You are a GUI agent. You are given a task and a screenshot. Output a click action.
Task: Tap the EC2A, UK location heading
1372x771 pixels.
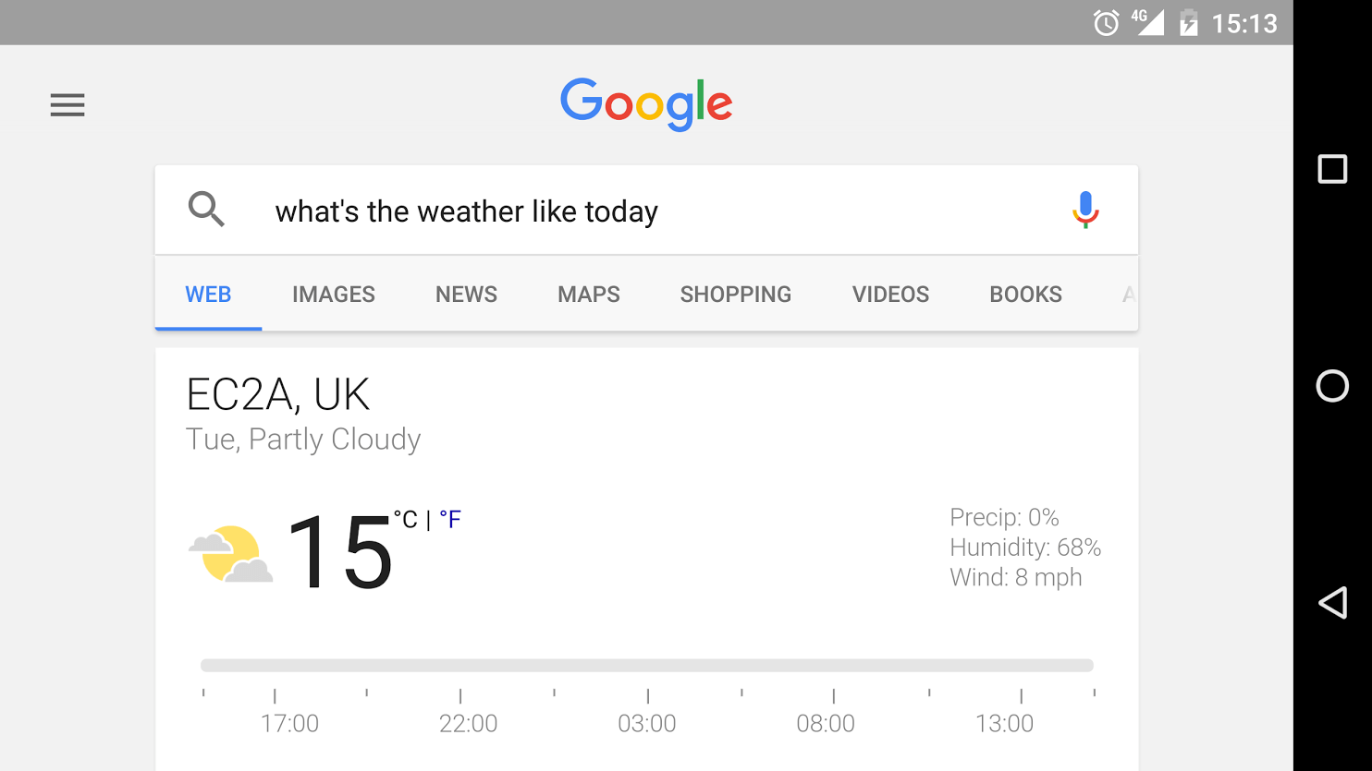pos(277,393)
